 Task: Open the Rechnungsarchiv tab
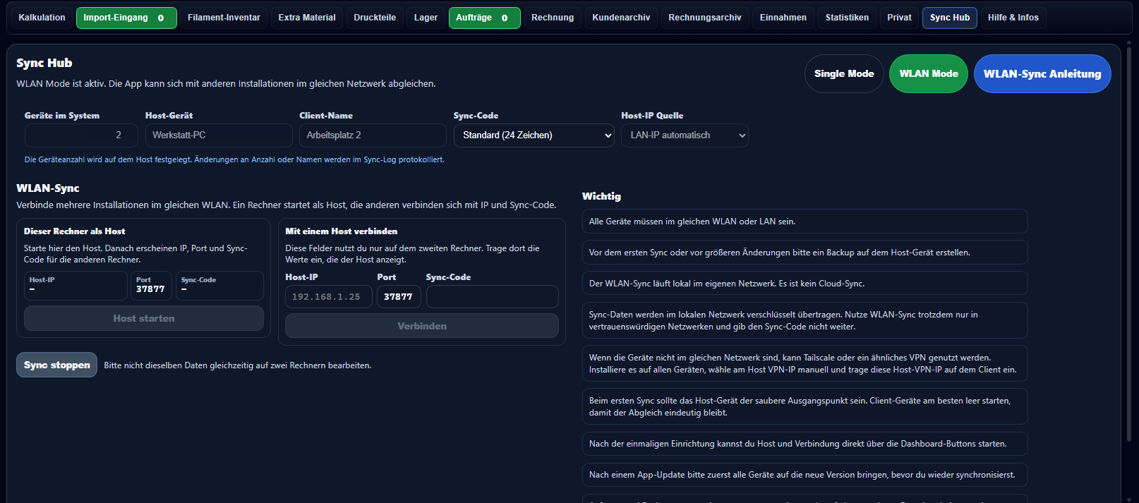[x=705, y=18]
